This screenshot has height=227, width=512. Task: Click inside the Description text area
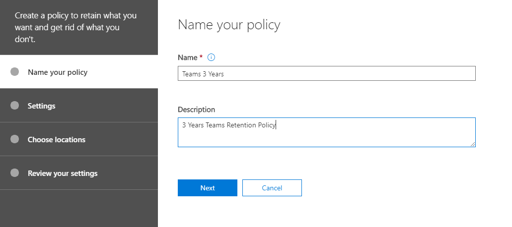pyautogui.click(x=327, y=132)
